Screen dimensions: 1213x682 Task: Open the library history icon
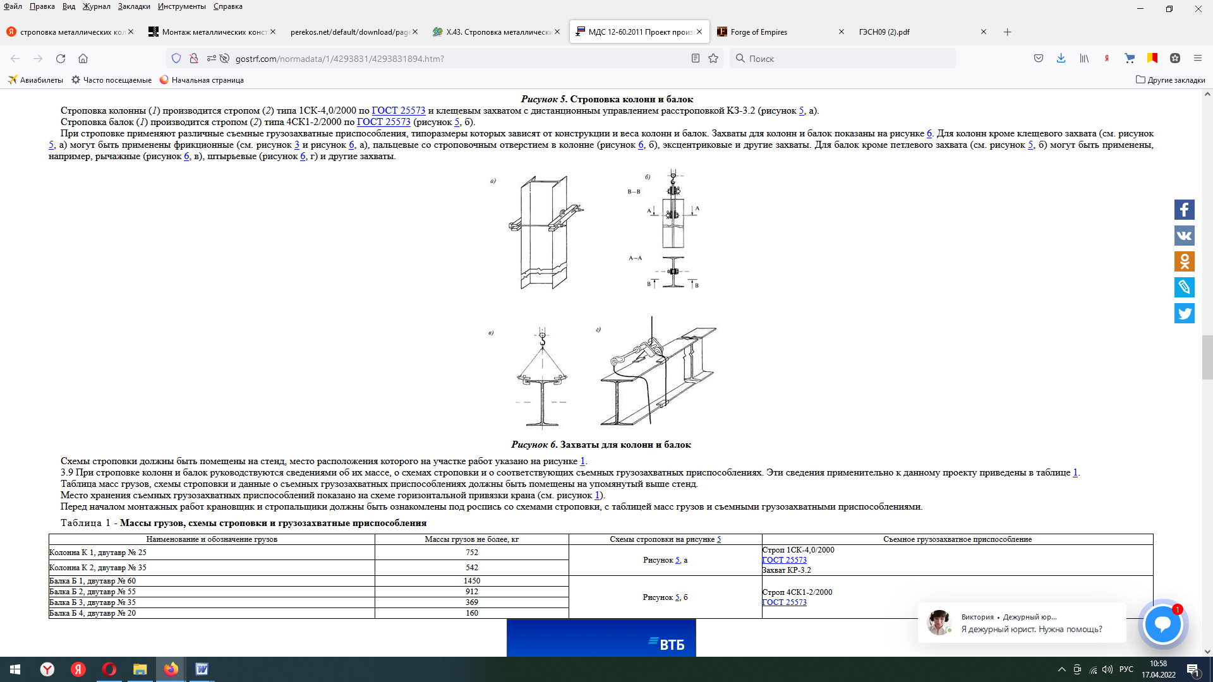pos(1084,58)
